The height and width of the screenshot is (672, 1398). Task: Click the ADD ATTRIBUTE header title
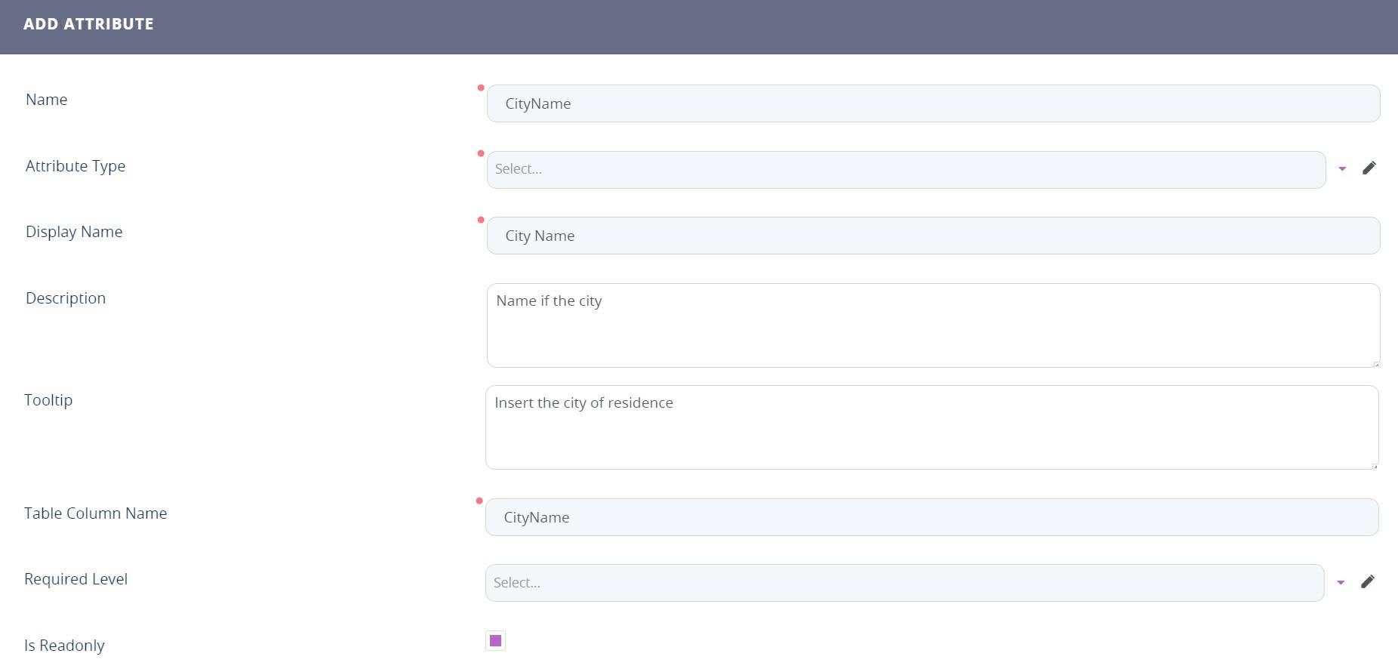tap(88, 24)
